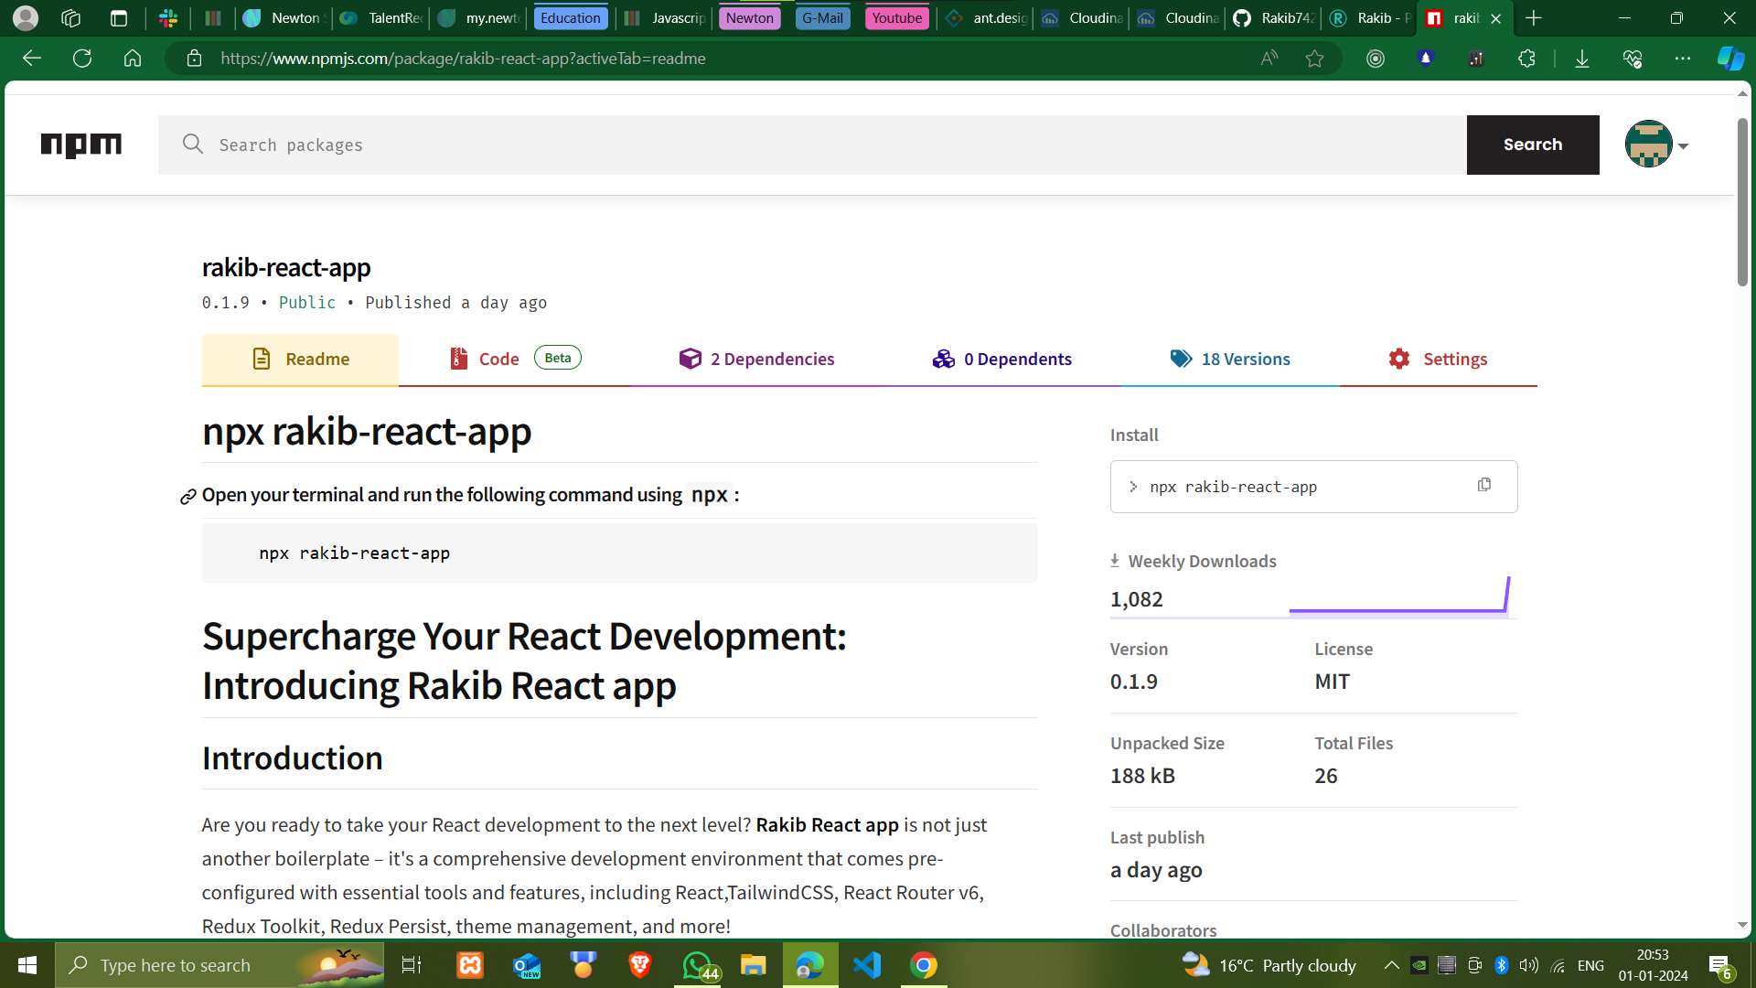Click the Education tab group label
The width and height of the screenshot is (1756, 988).
[570, 17]
